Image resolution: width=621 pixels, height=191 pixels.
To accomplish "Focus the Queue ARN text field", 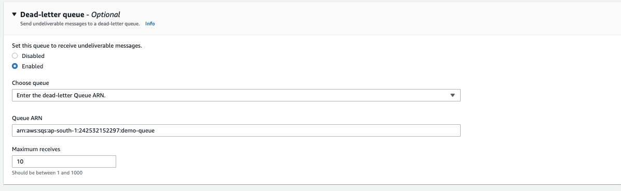I will coord(236,130).
